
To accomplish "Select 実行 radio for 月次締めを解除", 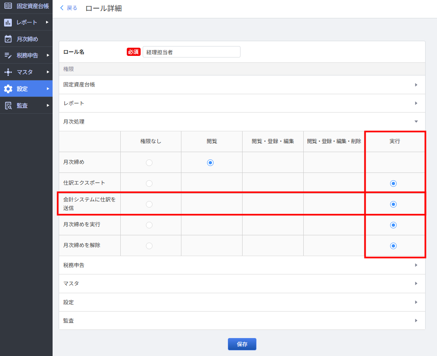I will tap(393, 246).
